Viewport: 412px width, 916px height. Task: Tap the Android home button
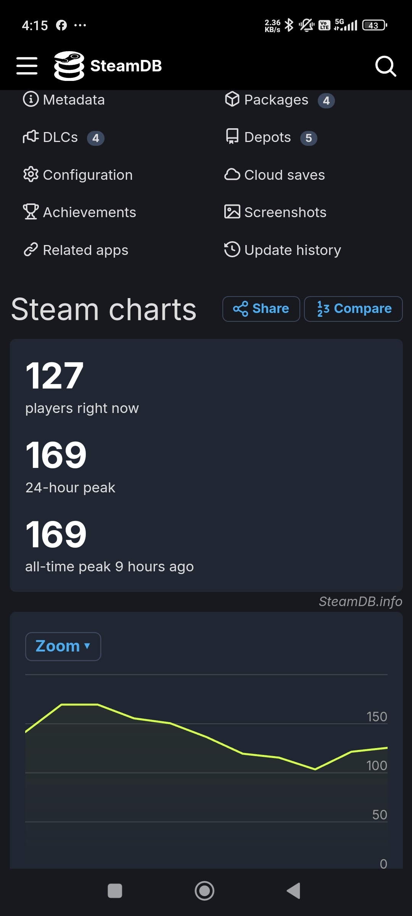[x=204, y=891]
